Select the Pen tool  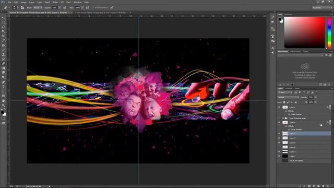[3, 83]
